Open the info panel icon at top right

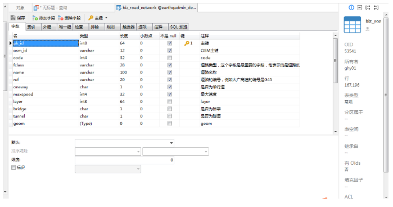[351, 7]
